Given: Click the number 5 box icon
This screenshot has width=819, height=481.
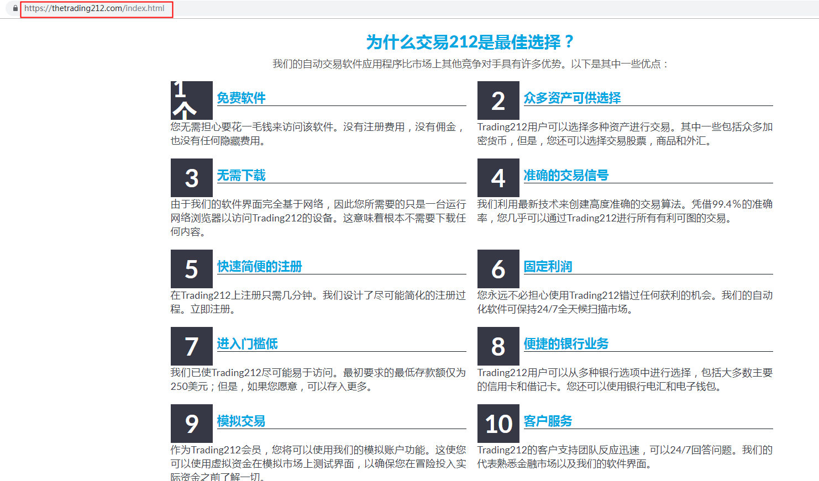Looking at the screenshot, I should [191, 269].
